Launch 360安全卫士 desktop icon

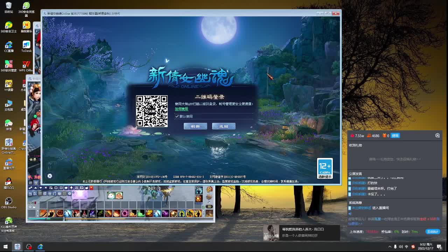(9, 27)
